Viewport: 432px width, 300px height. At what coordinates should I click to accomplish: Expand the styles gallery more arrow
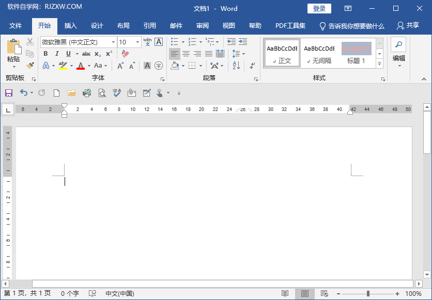[380, 64]
